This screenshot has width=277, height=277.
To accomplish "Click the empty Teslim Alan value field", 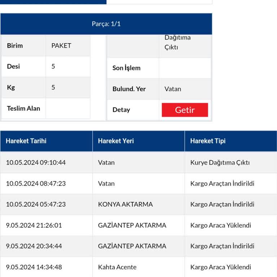I will [68, 108].
